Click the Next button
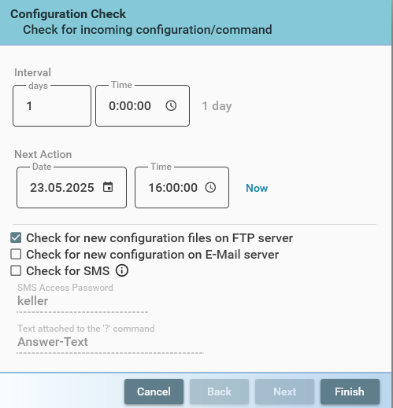The width and height of the screenshot is (393, 408). pyautogui.click(x=284, y=391)
